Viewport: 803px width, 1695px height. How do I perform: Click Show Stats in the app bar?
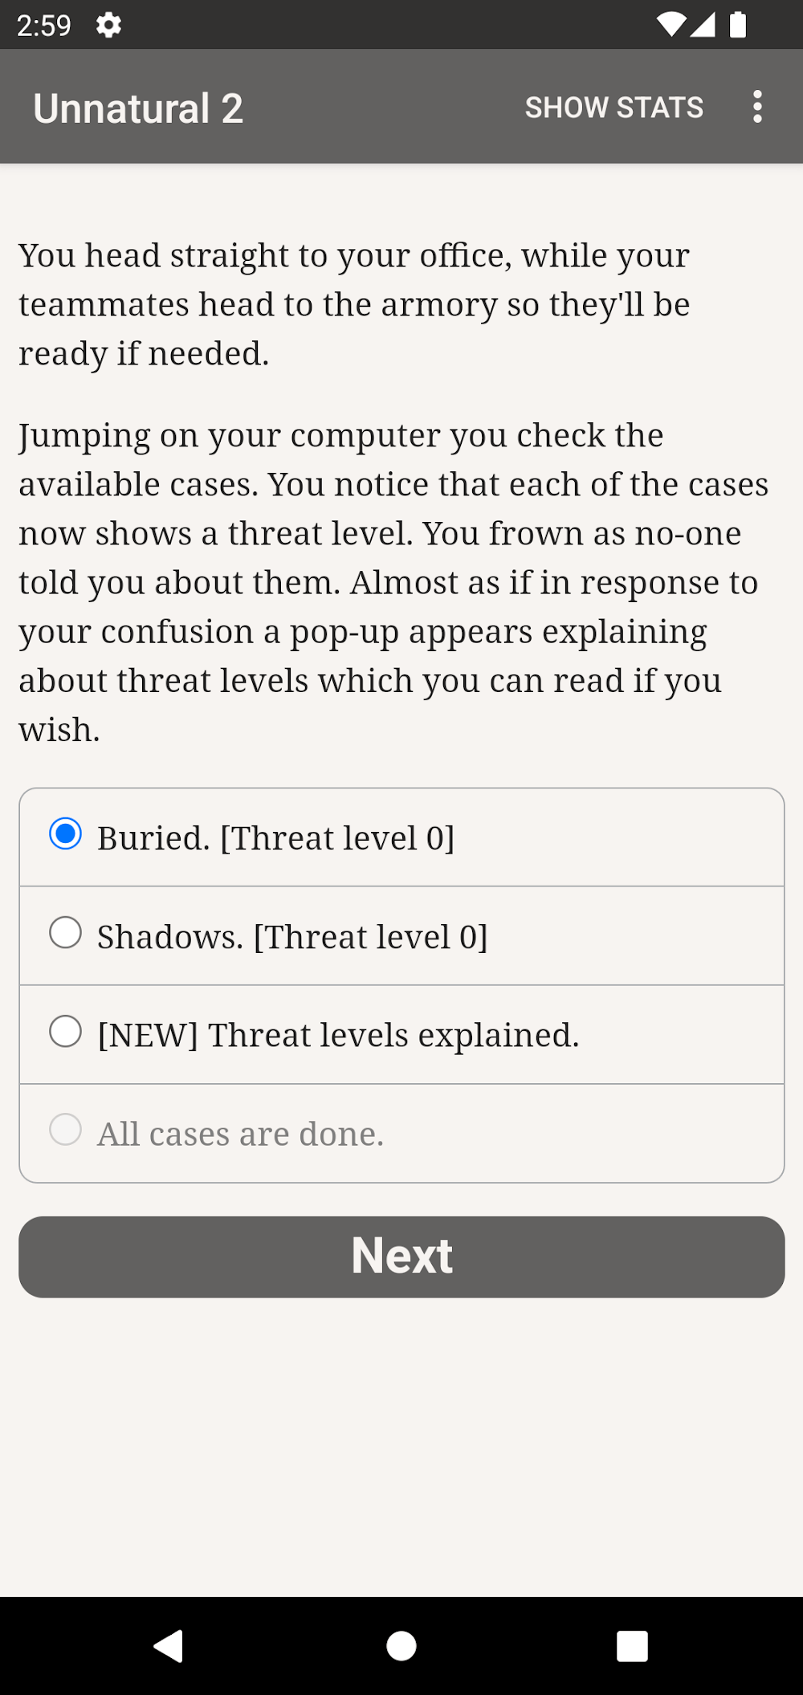tap(614, 108)
